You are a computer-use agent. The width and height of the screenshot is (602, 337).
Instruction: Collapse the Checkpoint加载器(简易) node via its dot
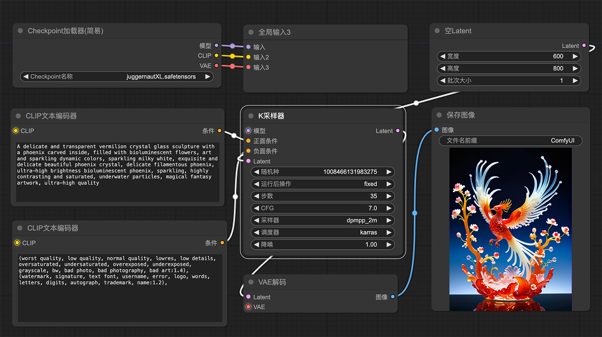tap(20, 31)
